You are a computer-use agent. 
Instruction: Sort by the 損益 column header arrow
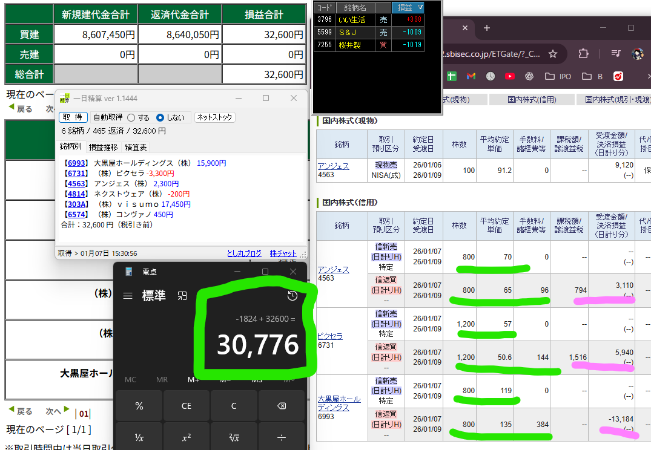click(420, 7)
